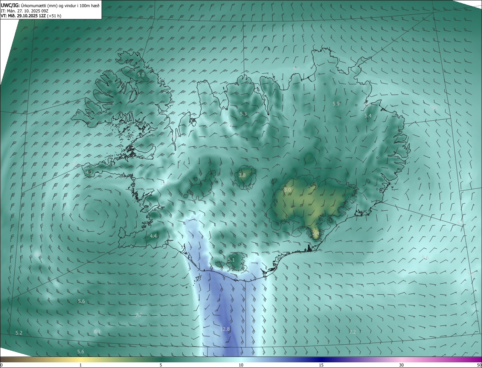Click the 3.0 value on the yellow glacier area

click(287, 190)
